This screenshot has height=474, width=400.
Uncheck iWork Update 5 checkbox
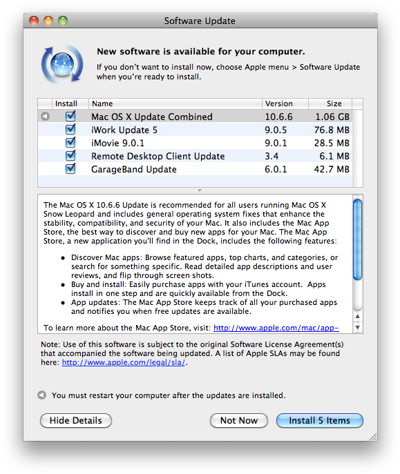[70, 130]
